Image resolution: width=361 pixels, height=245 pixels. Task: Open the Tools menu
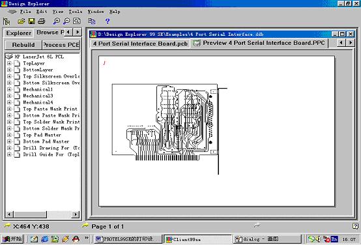76,12
